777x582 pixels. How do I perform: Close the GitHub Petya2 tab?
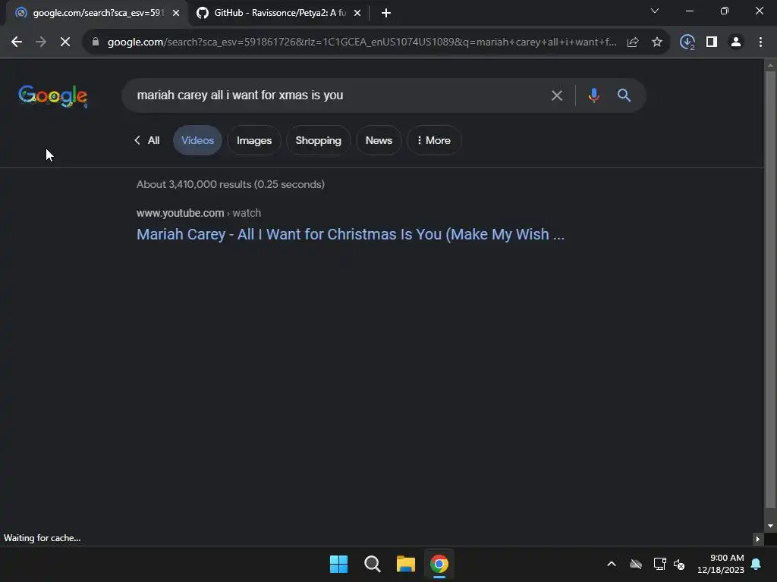click(x=357, y=13)
